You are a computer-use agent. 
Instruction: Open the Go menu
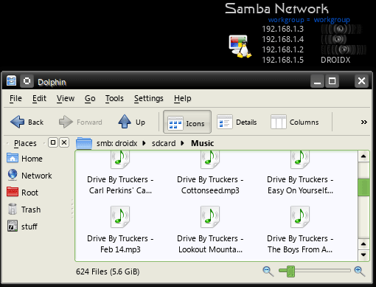(90, 98)
